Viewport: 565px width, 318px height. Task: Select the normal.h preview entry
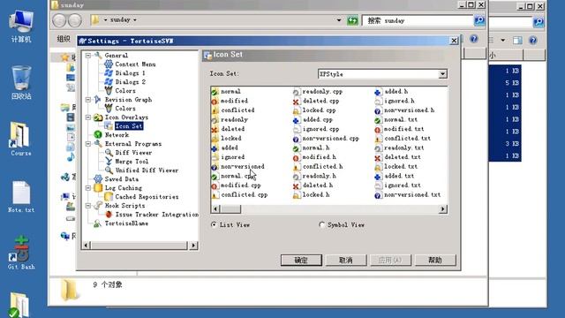(x=316, y=148)
